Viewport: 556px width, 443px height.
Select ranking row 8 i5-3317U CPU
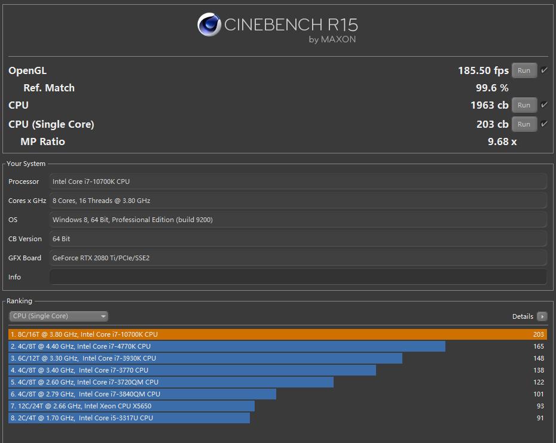coord(277,418)
